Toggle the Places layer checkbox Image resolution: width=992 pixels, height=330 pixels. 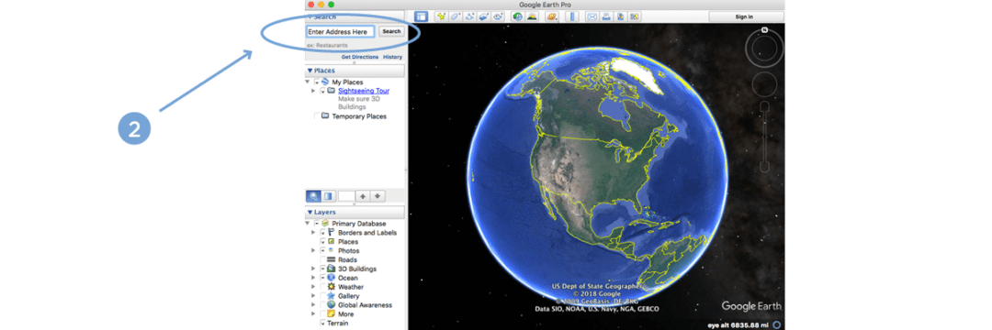coord(322,242)
